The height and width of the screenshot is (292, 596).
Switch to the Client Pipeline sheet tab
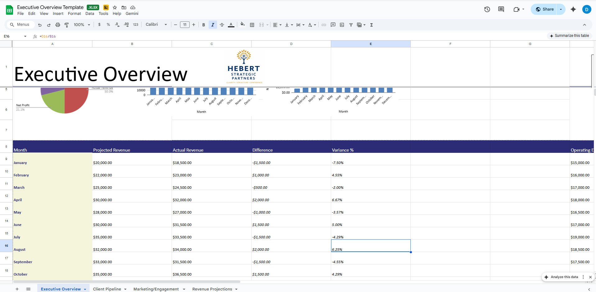click(x=107, y=289)
